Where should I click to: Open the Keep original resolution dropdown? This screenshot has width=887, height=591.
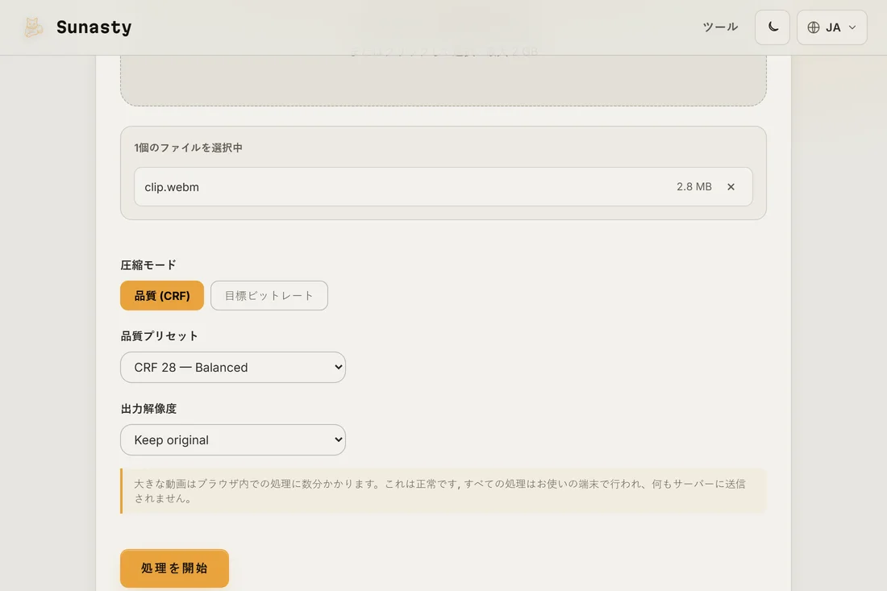coord(233,440)
